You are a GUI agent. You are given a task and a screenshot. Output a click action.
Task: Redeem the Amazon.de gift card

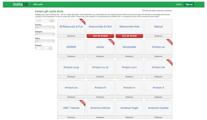pos(159,77)
